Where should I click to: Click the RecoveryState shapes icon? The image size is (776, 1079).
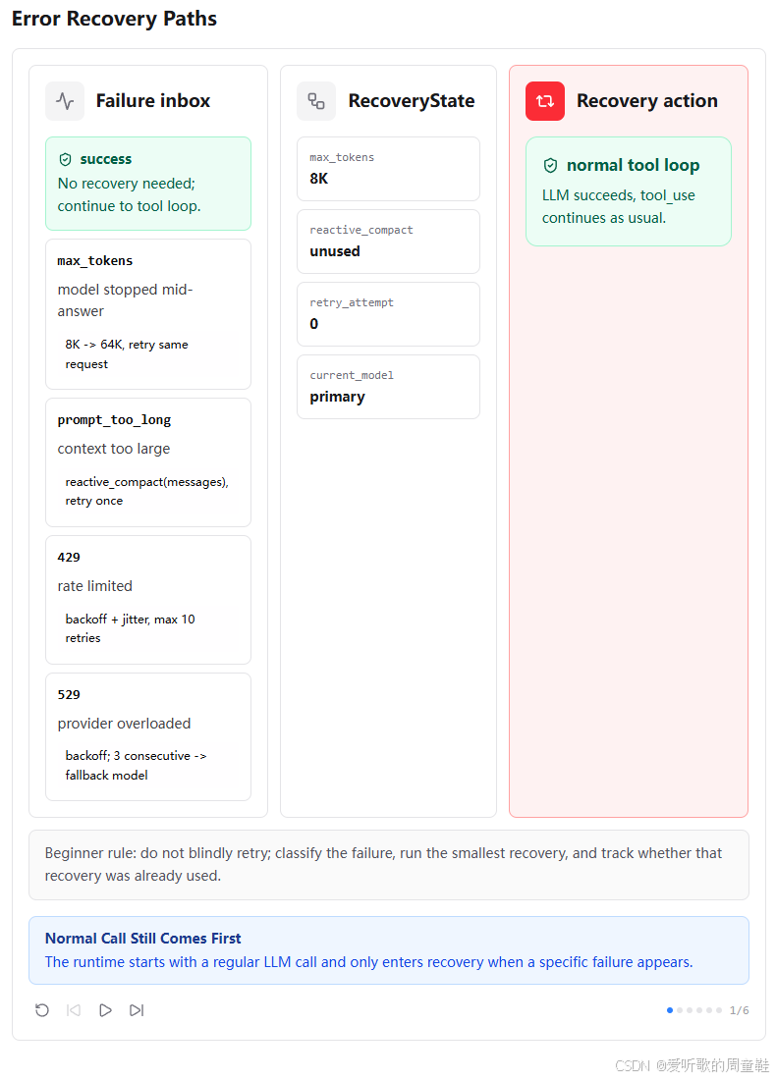click(x=316, y=101)
